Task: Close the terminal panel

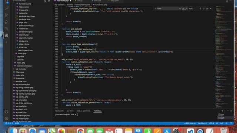Action: [x=231, y=111]
